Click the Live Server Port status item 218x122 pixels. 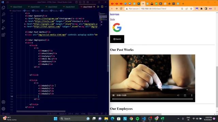pyautogui.click(x=93, y=114)
